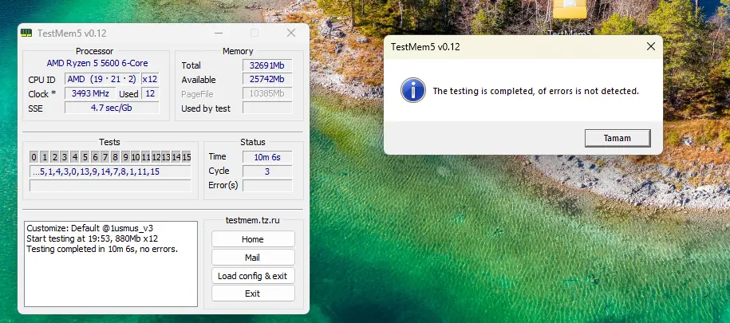Click the Memory group label
Image resolution: width=730 pixels, height=323 pixels.
tap(238, 51)
